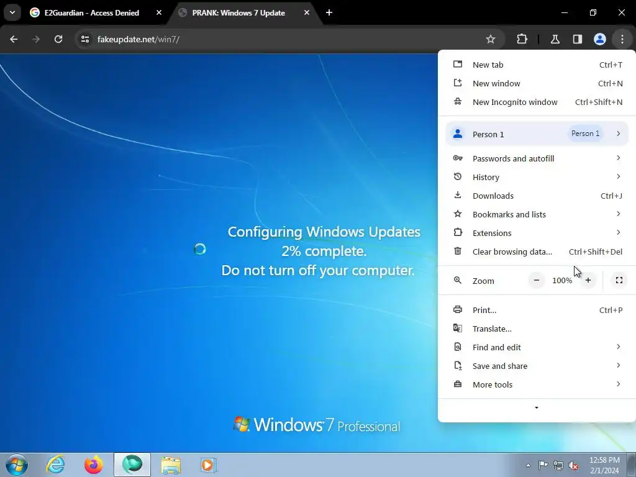Enter full screen with the fullscreen icon
The image size is (636, 477).
619,280
